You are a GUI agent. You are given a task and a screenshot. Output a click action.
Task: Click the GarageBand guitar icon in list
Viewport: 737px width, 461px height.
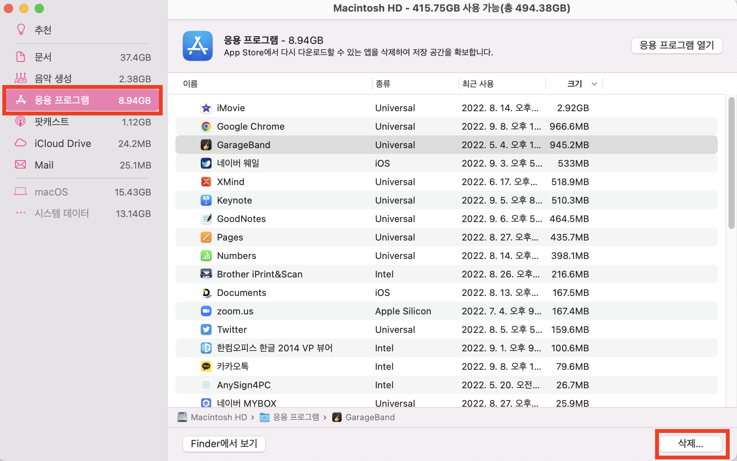[206, 145]
